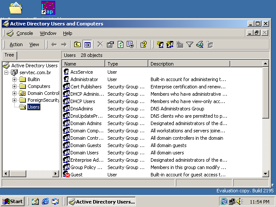
Task: Click list scrollbar up arrow
Action: coord(266,63)
